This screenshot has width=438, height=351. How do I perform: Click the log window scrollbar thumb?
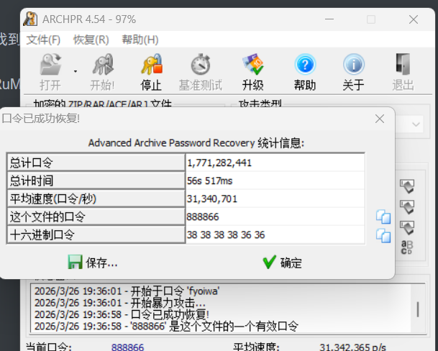point(418,309)
